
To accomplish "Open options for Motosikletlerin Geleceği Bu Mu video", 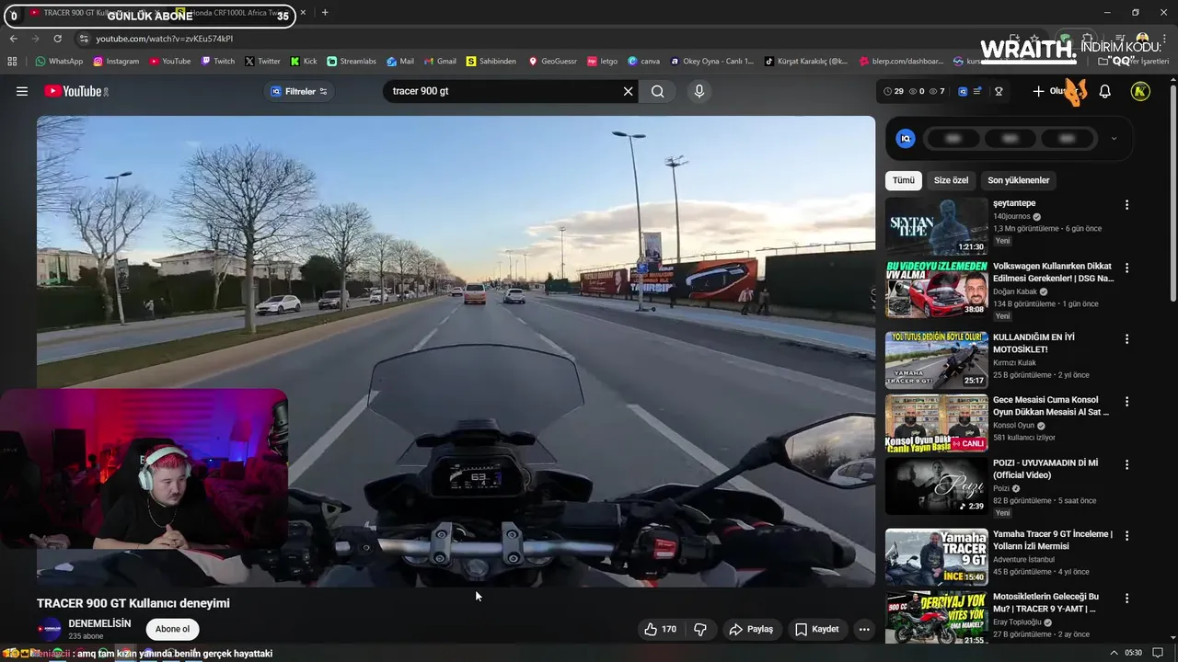I will click(x=1126, y=598).
